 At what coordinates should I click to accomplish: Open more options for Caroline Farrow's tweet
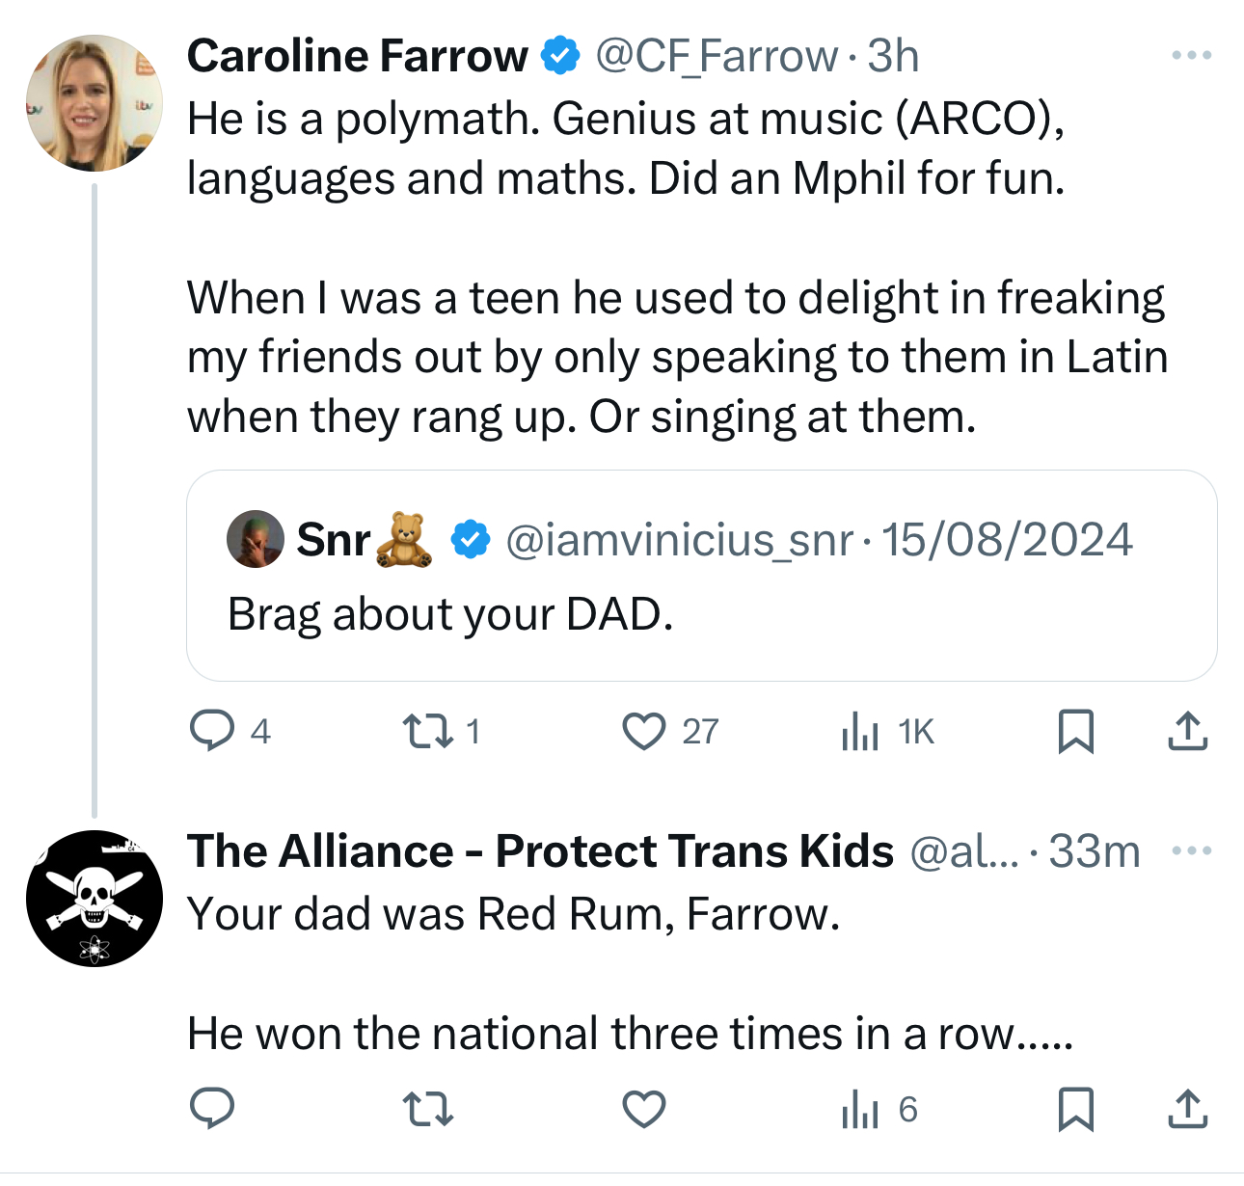[x=1191, y=56]
